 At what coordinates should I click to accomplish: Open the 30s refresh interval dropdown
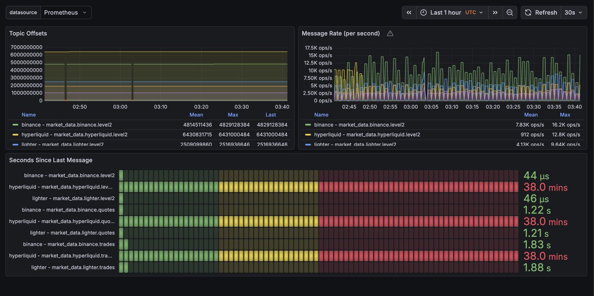point(574,12)
